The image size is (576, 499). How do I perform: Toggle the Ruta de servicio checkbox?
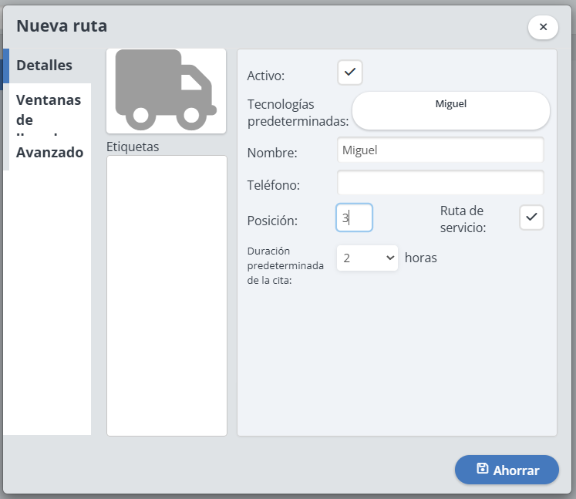531,217
